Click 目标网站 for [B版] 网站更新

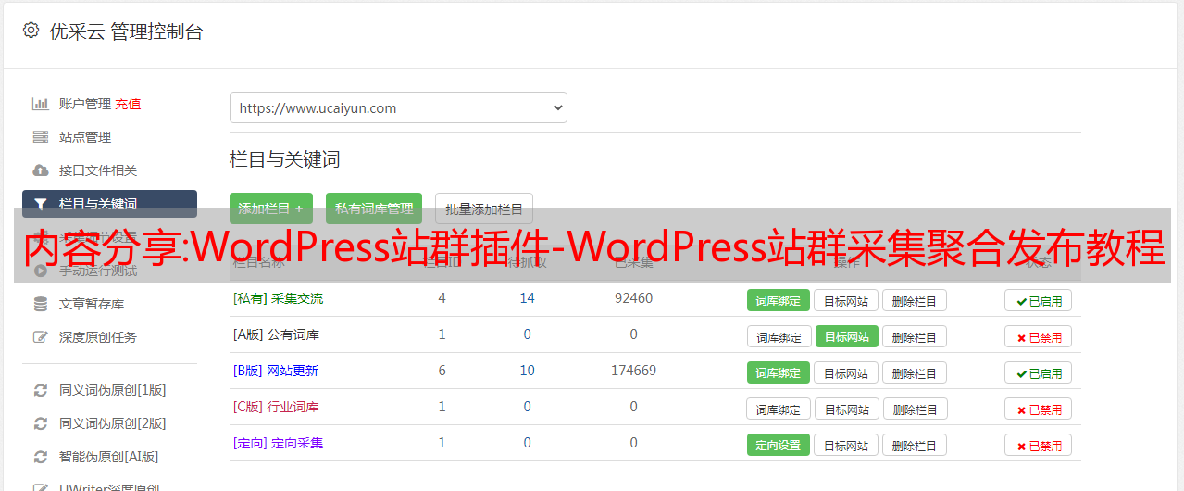846,373
